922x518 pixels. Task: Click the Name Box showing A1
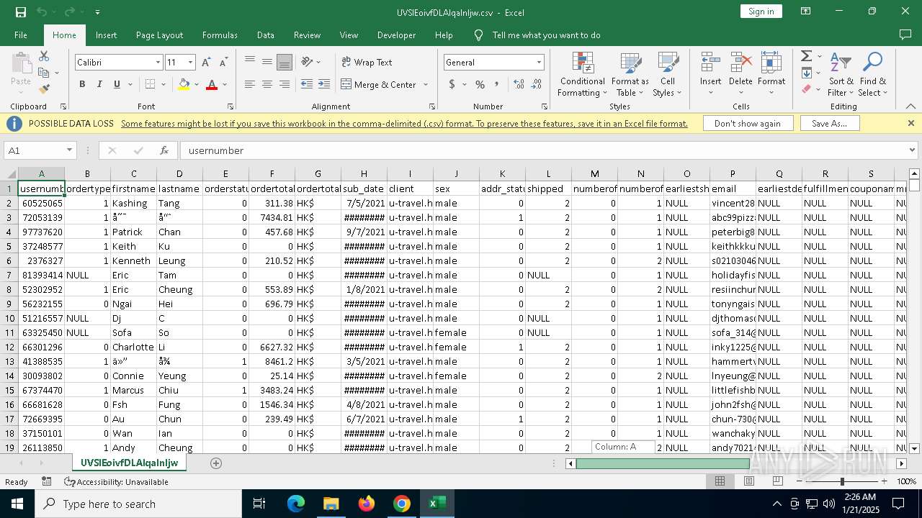point(40,150)
